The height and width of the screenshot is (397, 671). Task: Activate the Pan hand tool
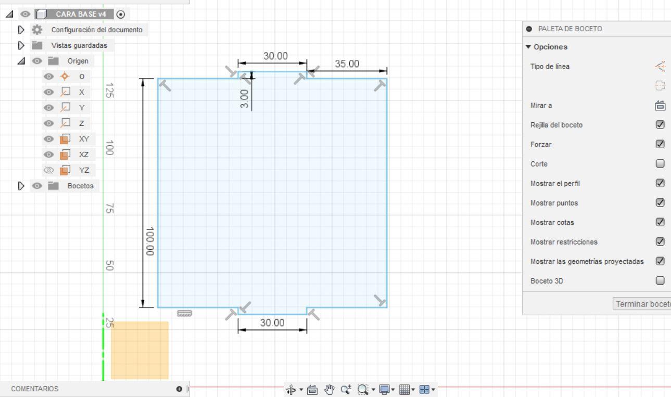pyautogui.click(x=330, y=389)
